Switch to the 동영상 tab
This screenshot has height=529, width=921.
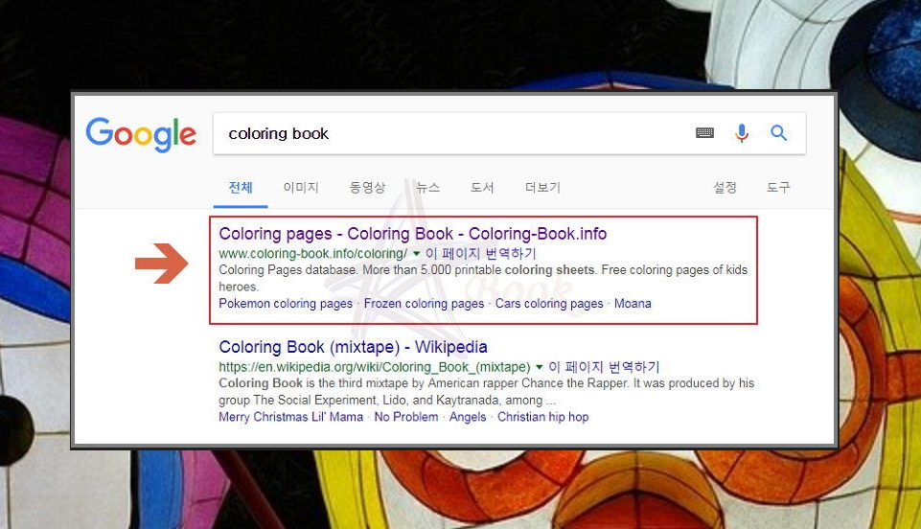pyautogui.click(x=367, y=187)
